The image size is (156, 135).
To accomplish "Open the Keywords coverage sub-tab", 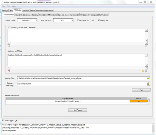I will point(22,15).
